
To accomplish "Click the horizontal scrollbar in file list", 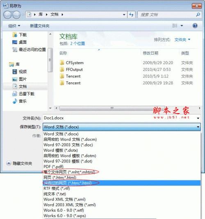I will (x=112, y=108).
